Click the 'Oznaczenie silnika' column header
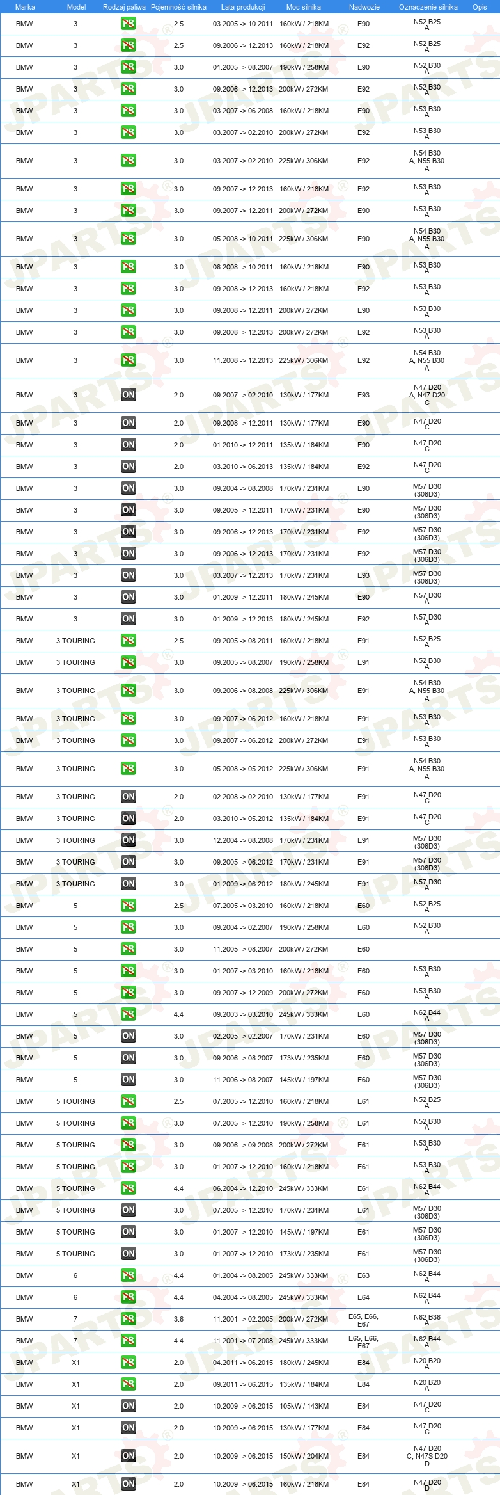The image size is (500, 1495). point(428,7)
